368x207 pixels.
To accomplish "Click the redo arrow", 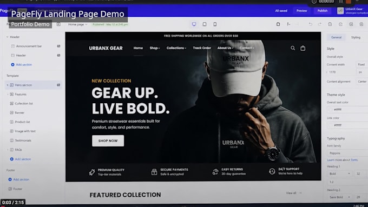I will point(319,24).
